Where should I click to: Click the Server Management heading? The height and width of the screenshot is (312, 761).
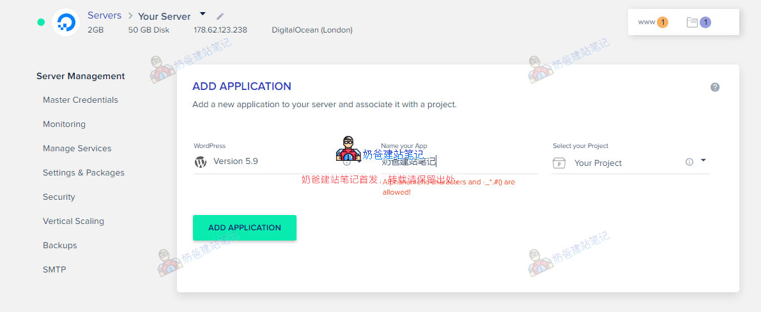[81, 76]
